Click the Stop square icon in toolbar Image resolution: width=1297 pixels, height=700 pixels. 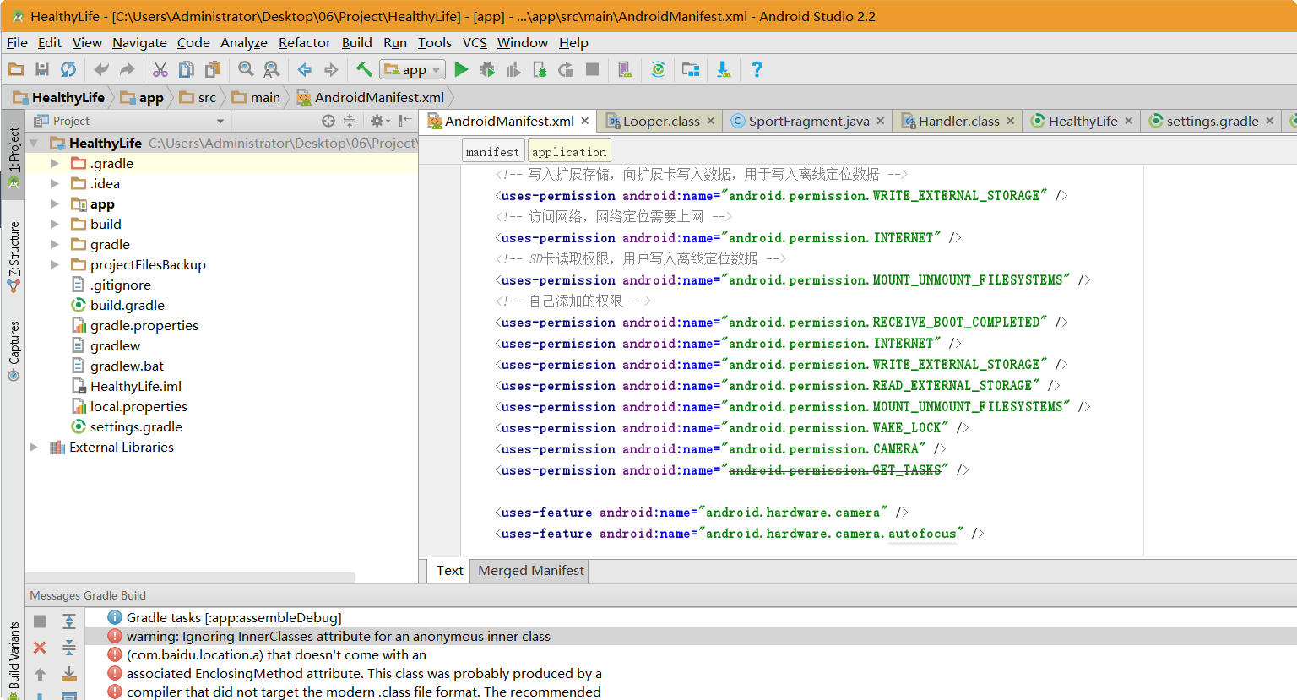pyautogui.click(x=592, y=69)
